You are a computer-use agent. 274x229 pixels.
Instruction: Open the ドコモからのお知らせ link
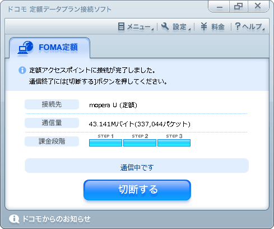[x=56, y=219]
